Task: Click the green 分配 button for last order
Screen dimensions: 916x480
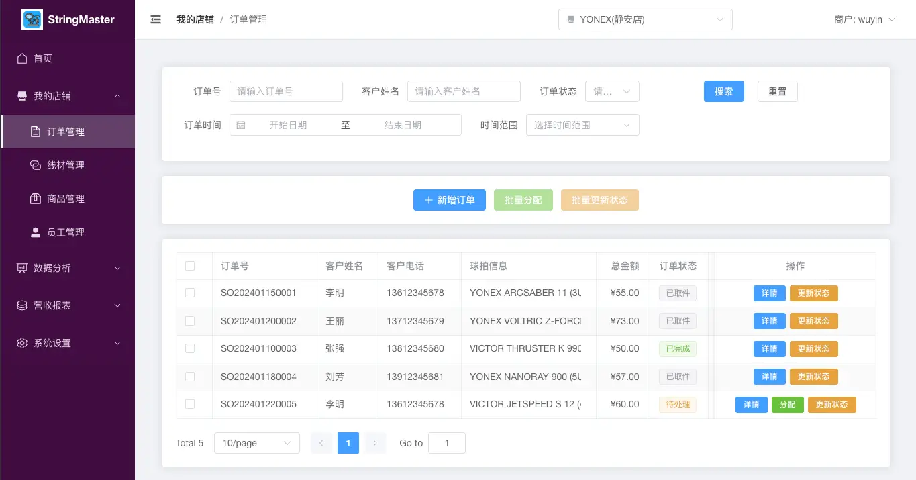Action: click(787, 405)
